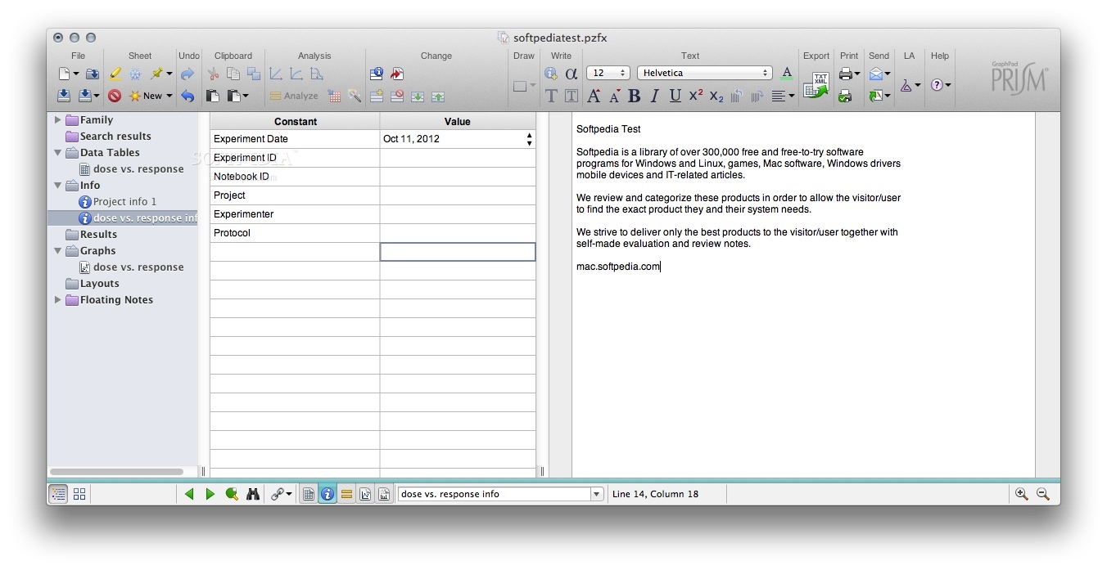This screenshot has height=570, width=1107.
Task: Open dose vs. response under Data Tables
Action: pyautogui.click(x=138, y=168)
